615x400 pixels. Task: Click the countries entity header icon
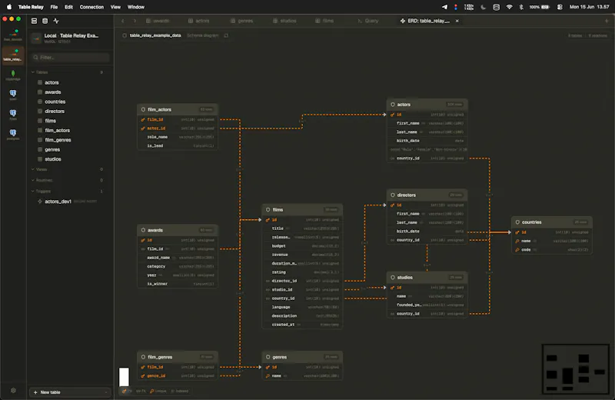(517, 222)
